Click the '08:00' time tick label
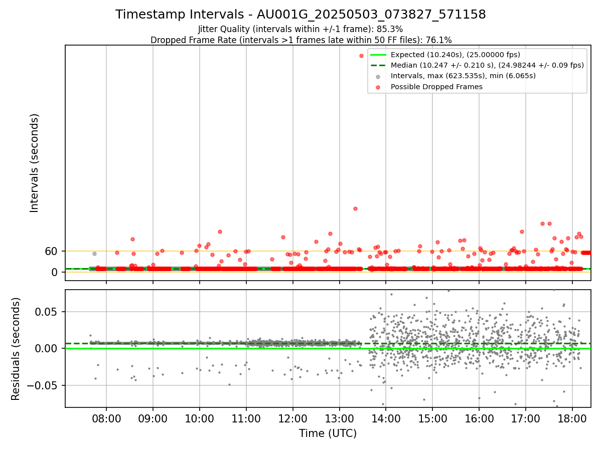Viewport: 602px width, 451px height. (106, 418)
